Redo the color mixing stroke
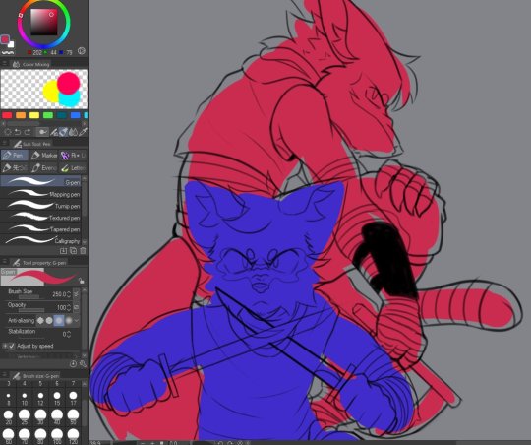The height and width of the screenshot is (445, 531). coord(28,132)
